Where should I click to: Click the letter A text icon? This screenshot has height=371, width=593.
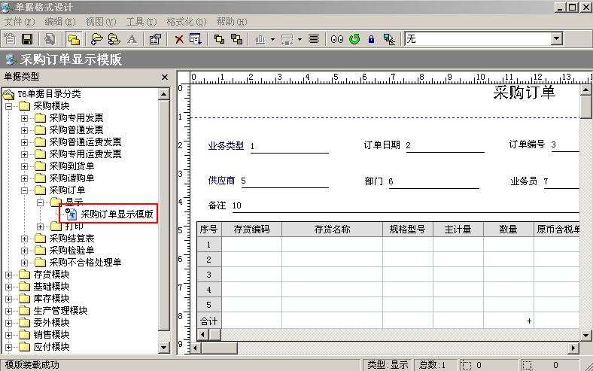coord(132,38)
